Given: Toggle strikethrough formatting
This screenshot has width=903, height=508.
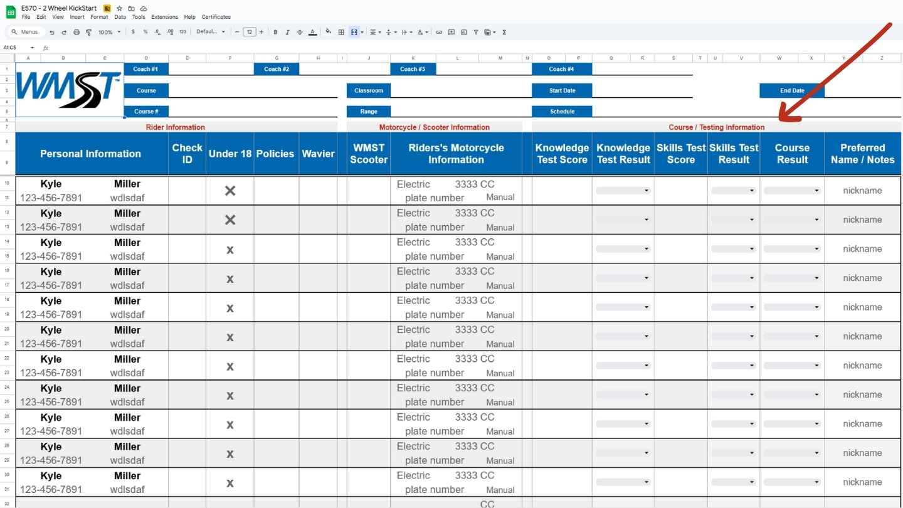Looking at the screenshot, I should pos(300,32).
